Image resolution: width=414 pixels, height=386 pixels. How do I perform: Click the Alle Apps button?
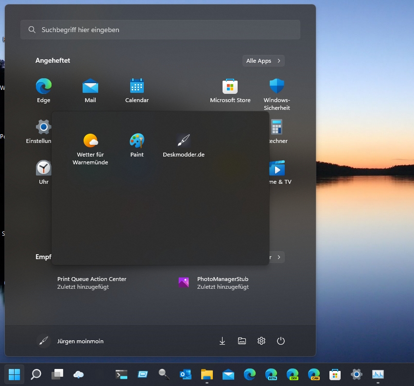(263, 61)
